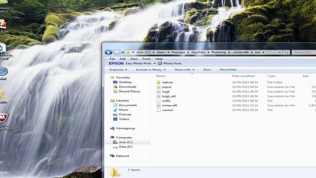
Task: Select the minecraft jar file icon
Action: 158,105
